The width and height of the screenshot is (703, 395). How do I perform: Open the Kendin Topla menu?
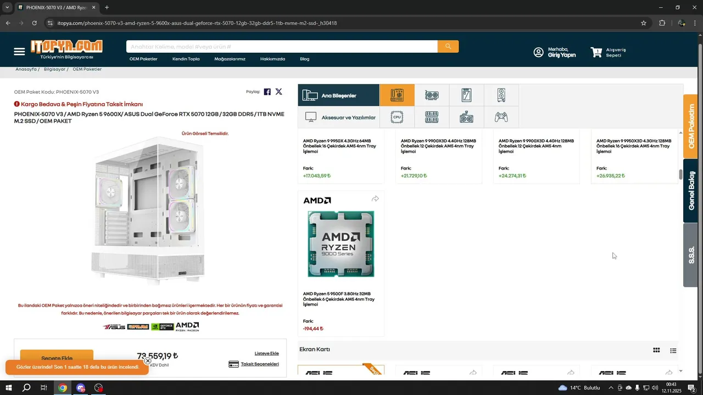pos(186,59)
